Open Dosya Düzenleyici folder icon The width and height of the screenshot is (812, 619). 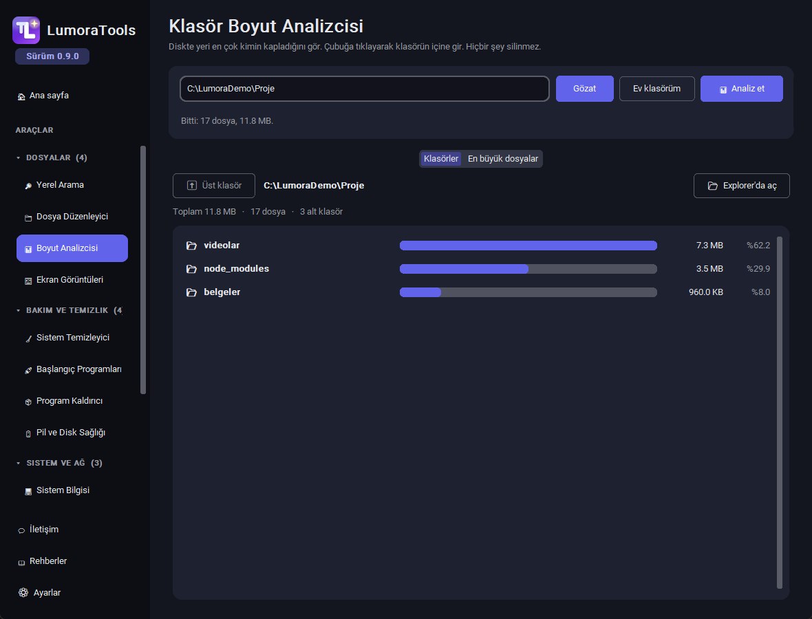[28, 217]
